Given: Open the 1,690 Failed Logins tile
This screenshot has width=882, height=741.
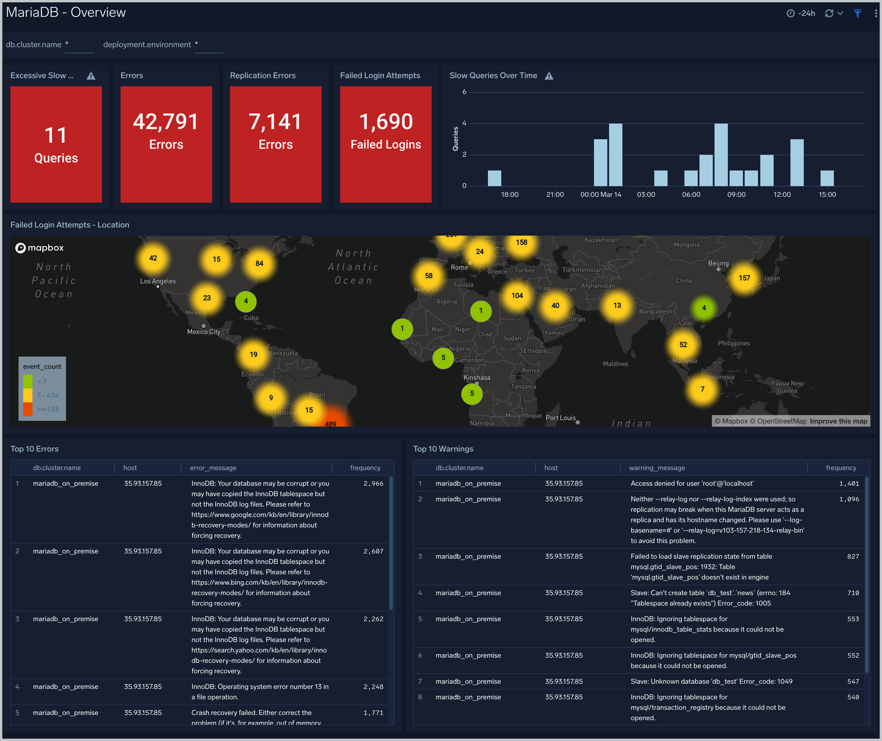Looking at the screenshot, I should pos(385,144).
